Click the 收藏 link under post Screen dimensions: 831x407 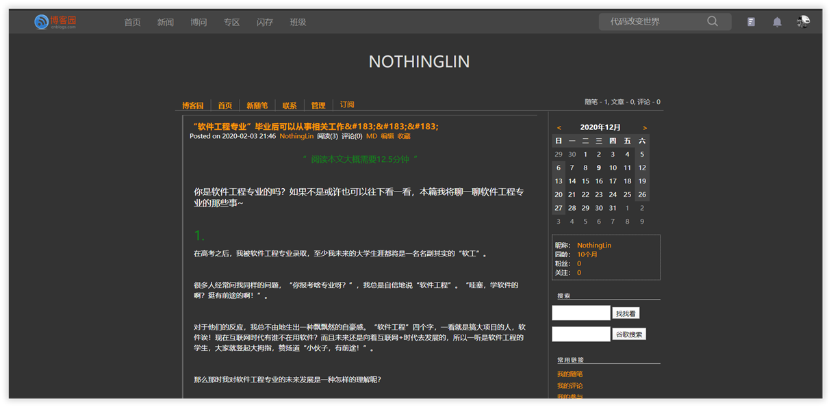click(x=404, y=136)
